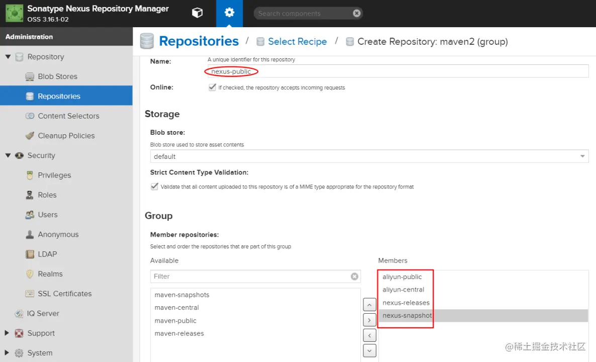
Task: Click the Anonymous user icon
Action: click(30, 235)
